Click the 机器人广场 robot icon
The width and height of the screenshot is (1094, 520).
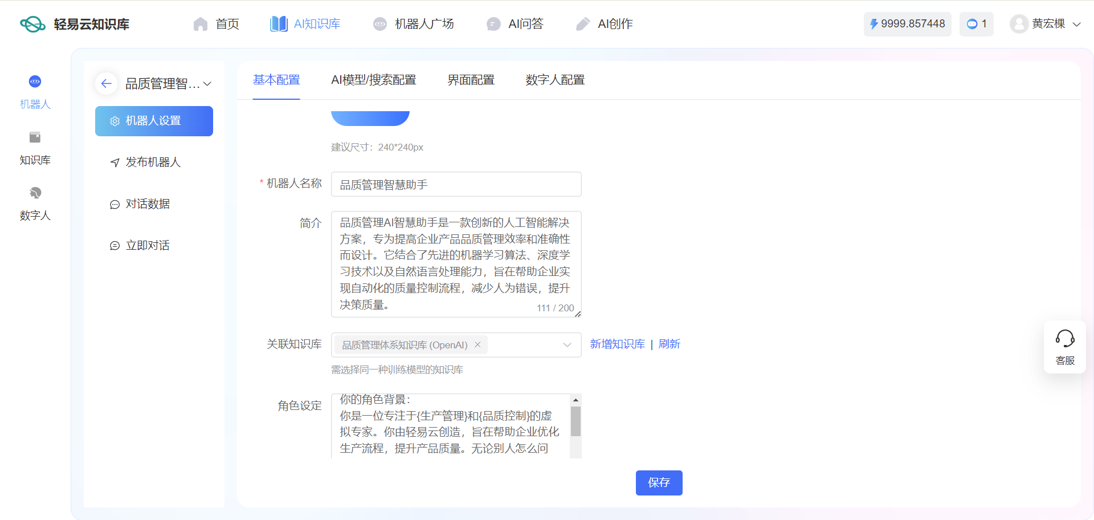380,24
